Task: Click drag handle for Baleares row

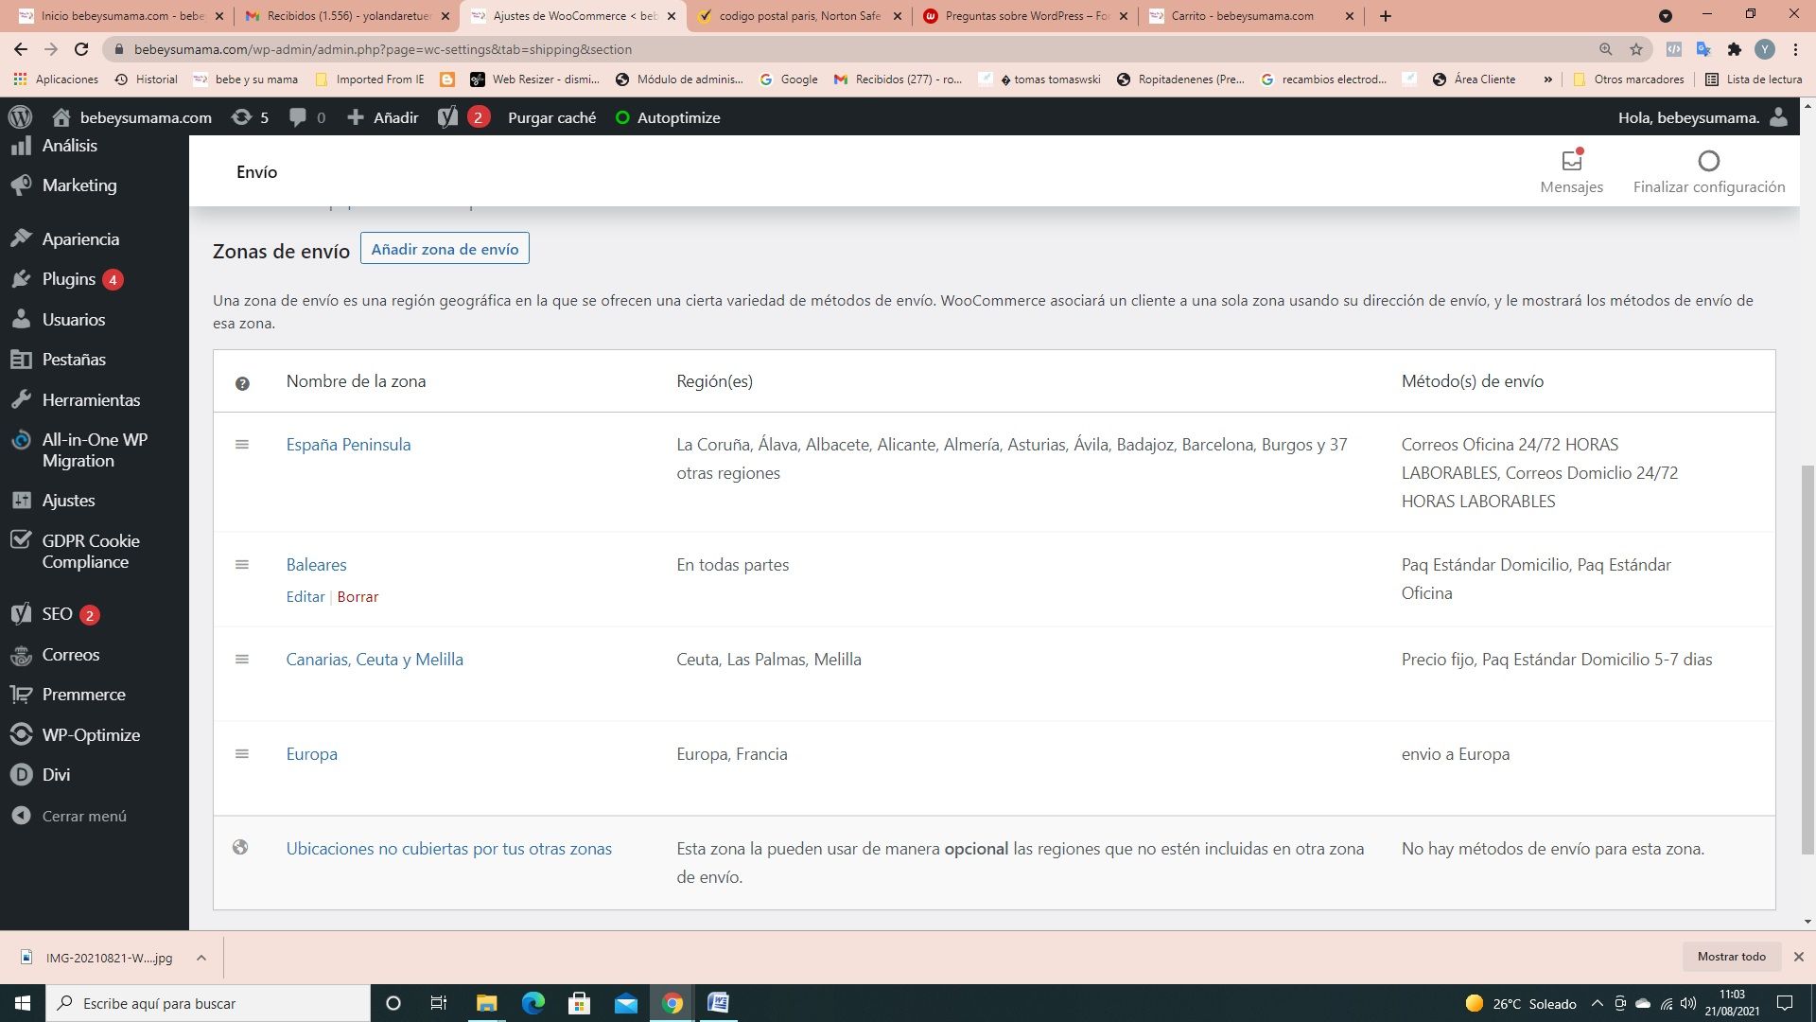Action: click(242, 565)
